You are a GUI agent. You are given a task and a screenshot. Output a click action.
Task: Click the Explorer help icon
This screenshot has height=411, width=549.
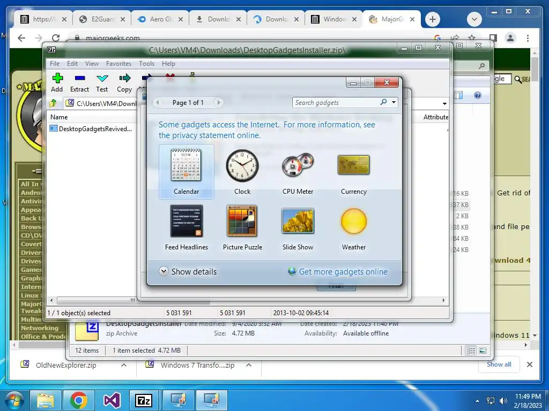(x=477, y=95)
